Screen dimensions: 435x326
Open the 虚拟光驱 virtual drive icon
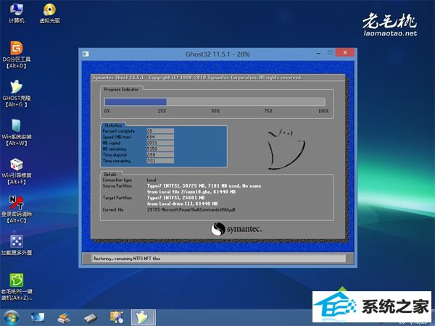49,13
